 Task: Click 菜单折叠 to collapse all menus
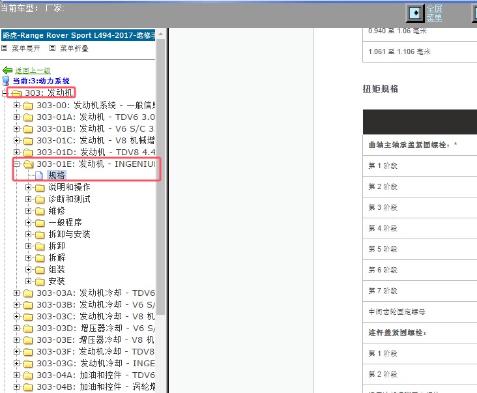pyautogui.click(x=74, y=48)
